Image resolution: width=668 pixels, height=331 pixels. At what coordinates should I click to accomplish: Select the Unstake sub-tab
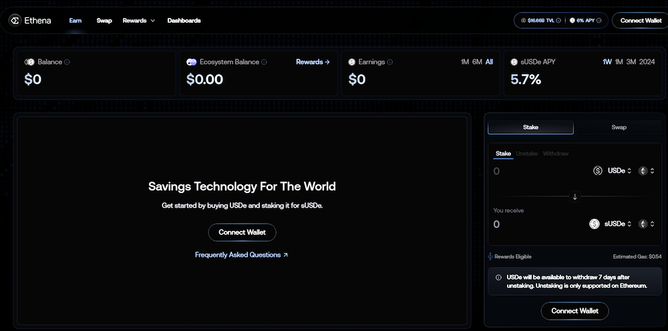click(526, 153)
